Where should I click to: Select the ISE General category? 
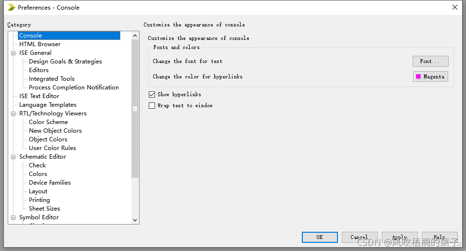tap(35, 53)
